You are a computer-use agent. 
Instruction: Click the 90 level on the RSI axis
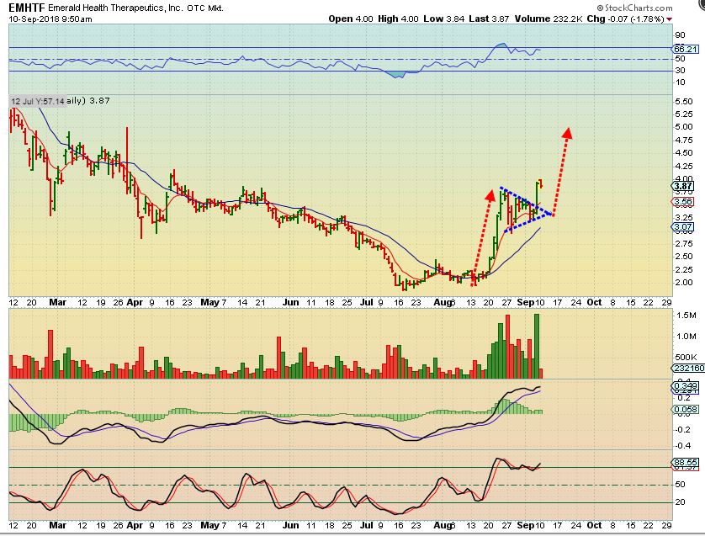681,35
